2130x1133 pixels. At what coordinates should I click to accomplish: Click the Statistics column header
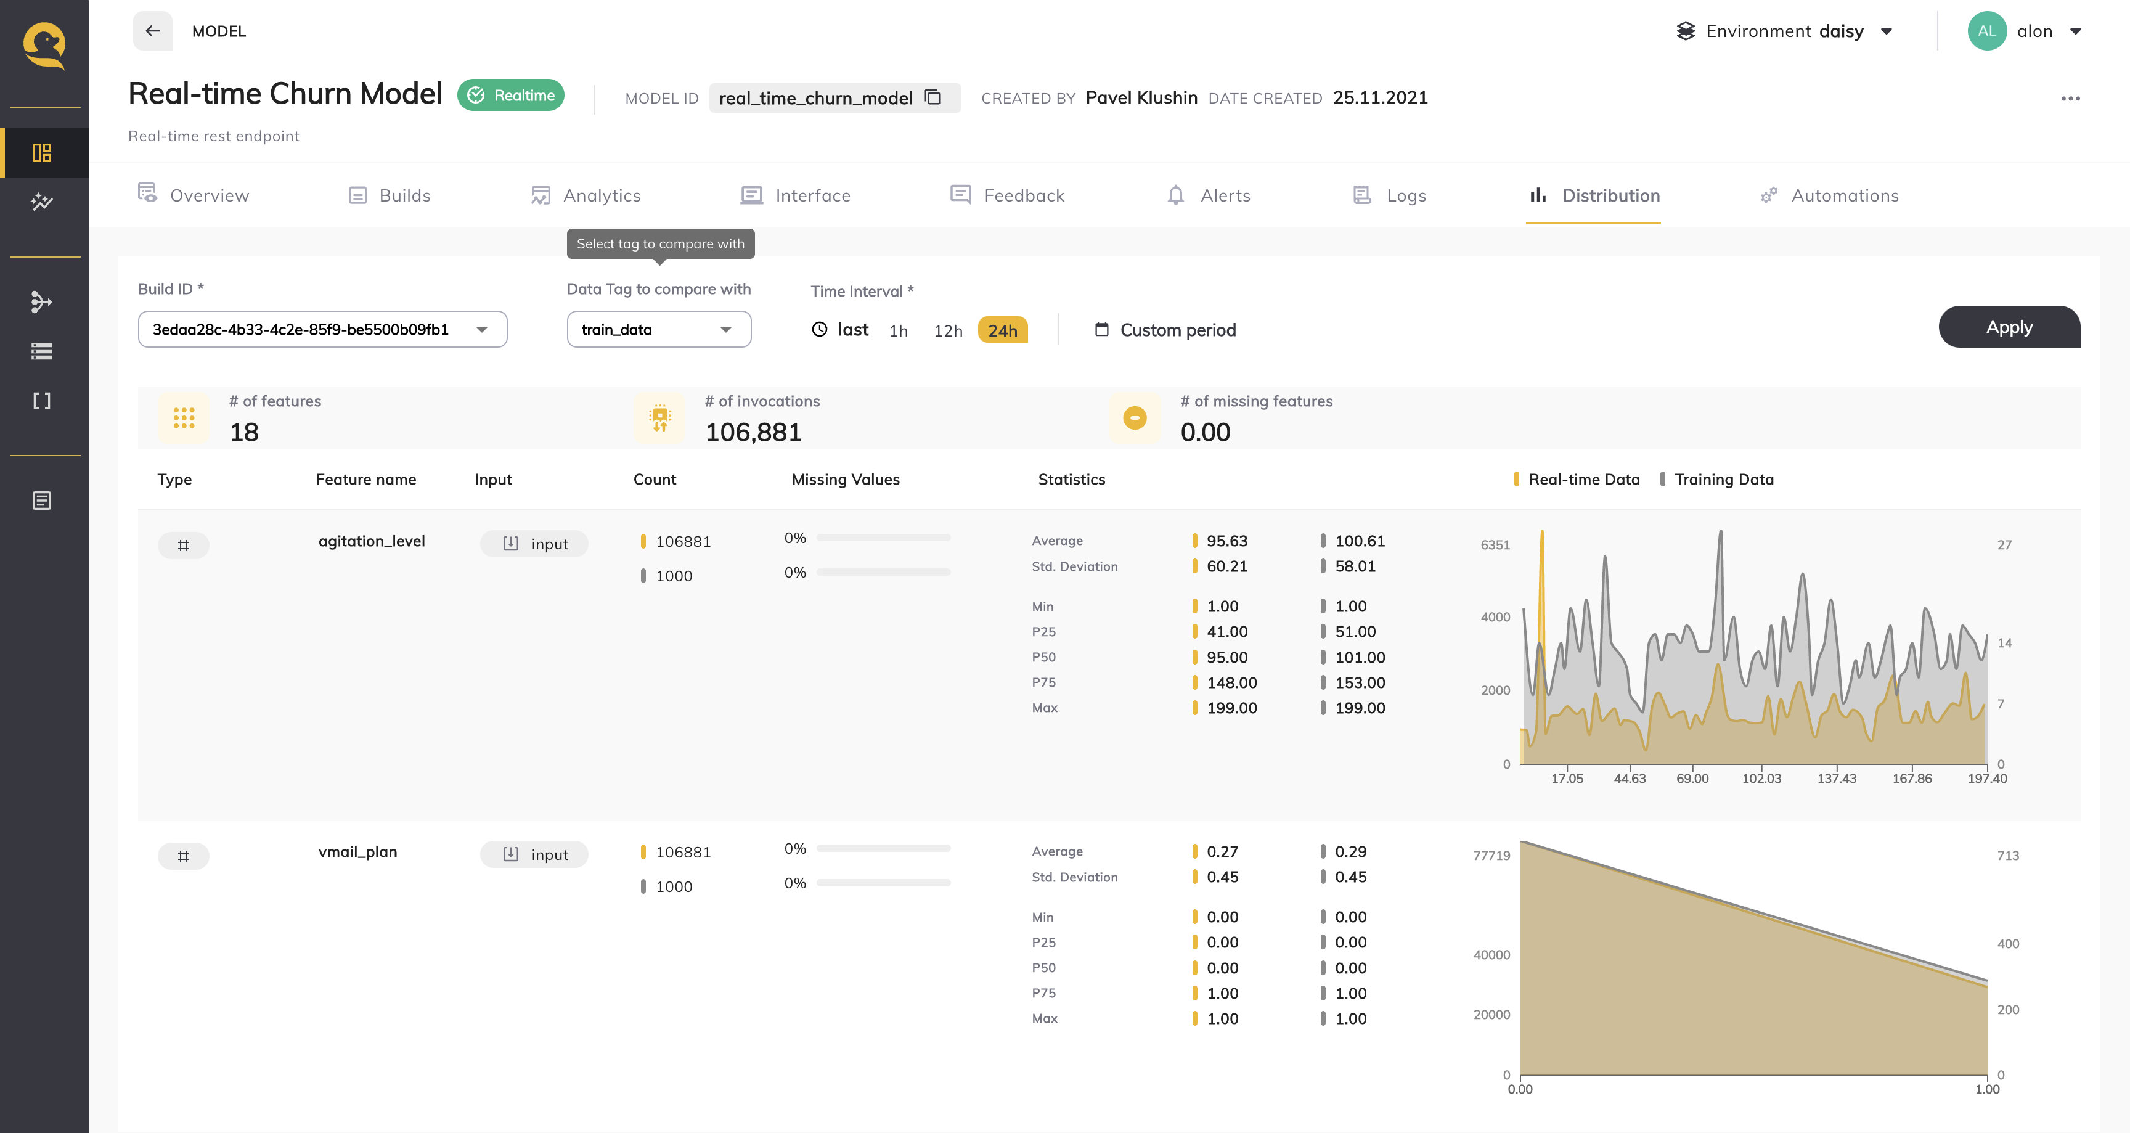pyautogui.click(x=1071, y=480)
